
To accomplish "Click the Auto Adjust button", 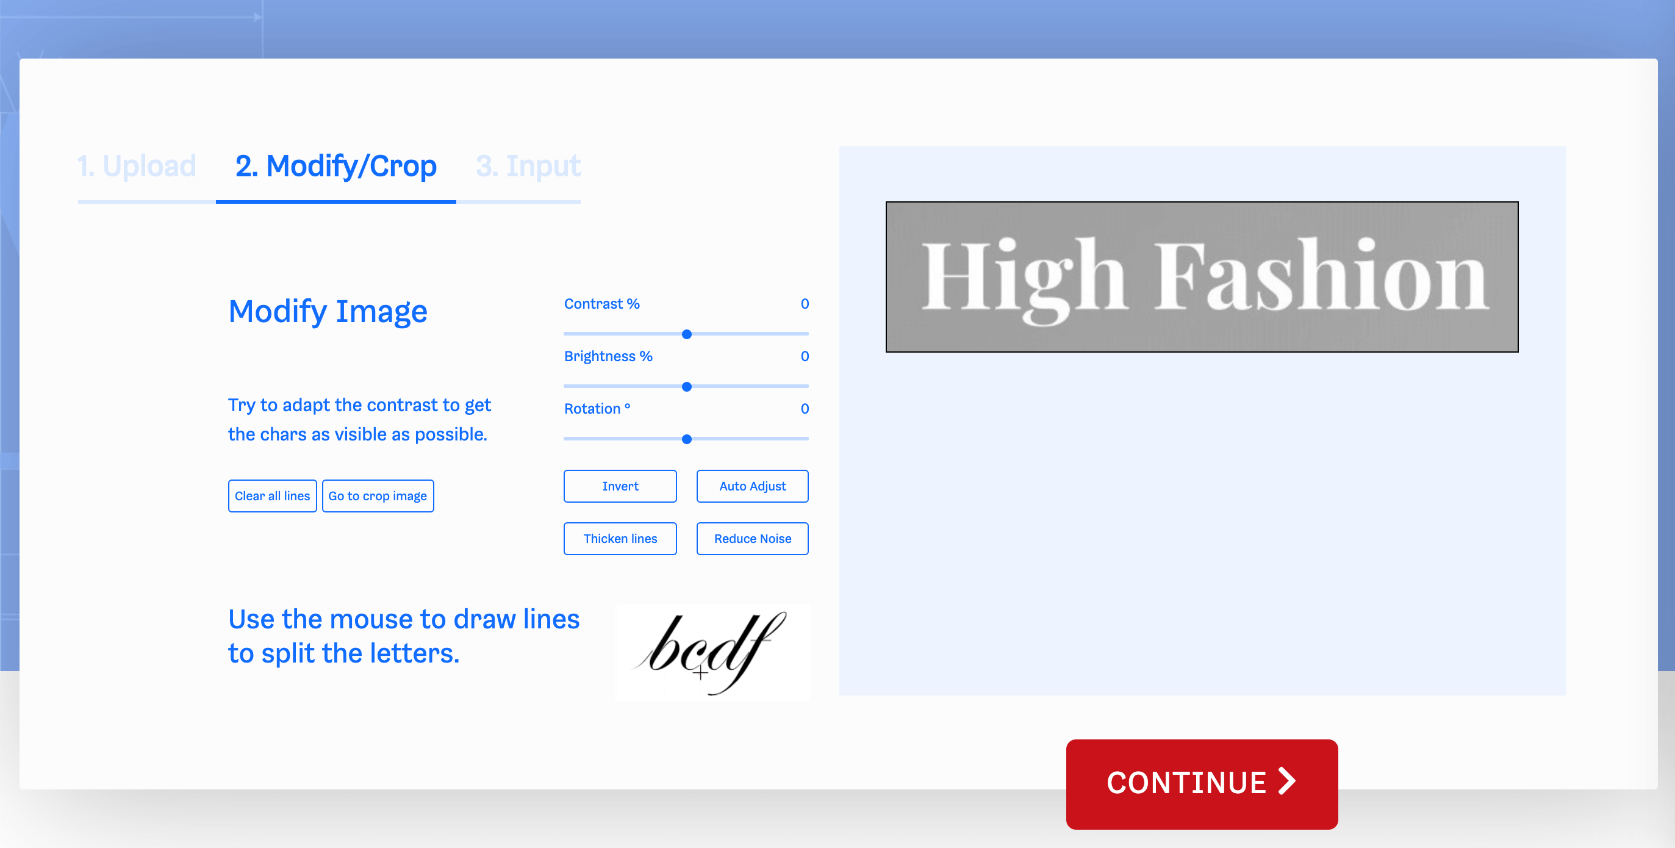I will pyautogui.click(x=753, y=486).
